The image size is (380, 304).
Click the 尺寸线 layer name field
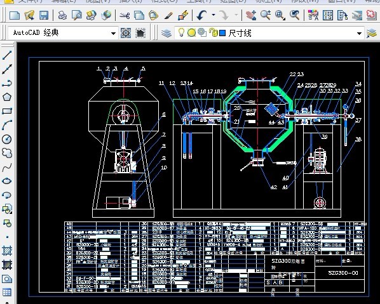240,33
